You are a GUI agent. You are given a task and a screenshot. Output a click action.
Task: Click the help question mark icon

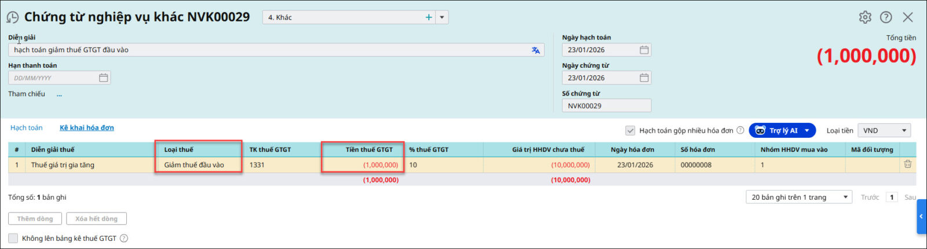[x=886, y=17]
